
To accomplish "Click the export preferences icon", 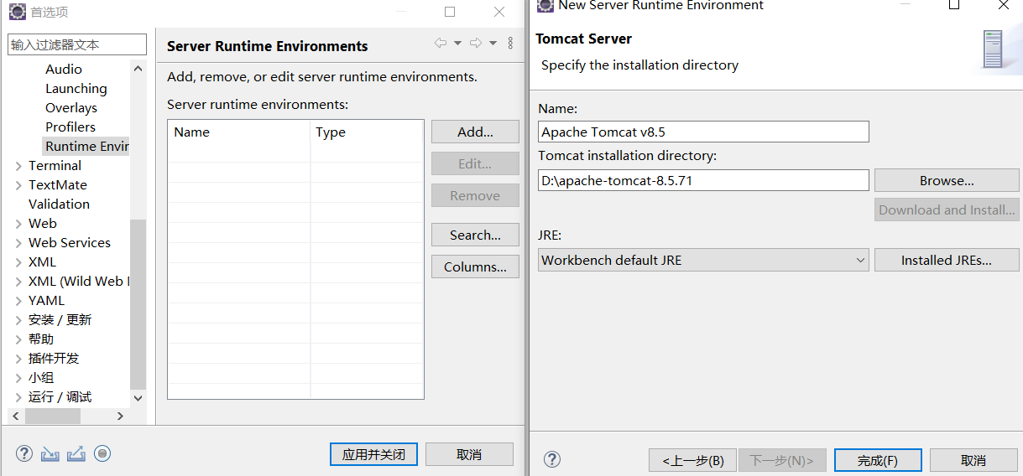I will [x=76, y=453].
